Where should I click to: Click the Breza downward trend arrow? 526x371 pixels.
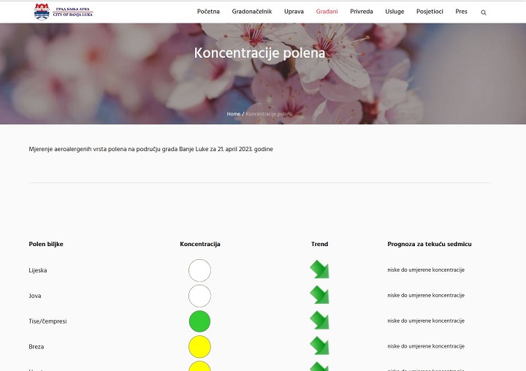pos(319,345)
